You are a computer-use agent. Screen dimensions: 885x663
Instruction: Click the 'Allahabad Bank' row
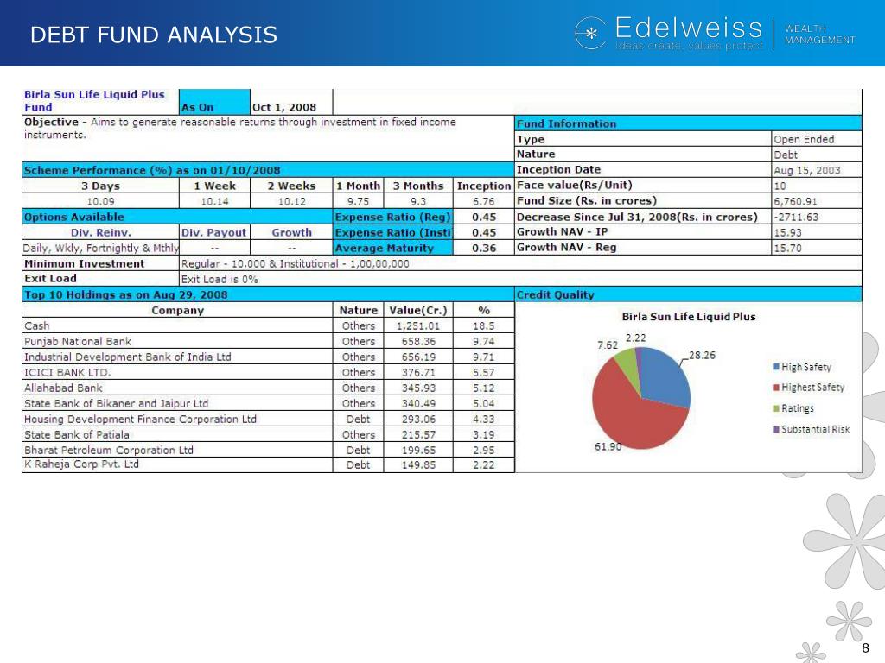click(x=269, y=388)
